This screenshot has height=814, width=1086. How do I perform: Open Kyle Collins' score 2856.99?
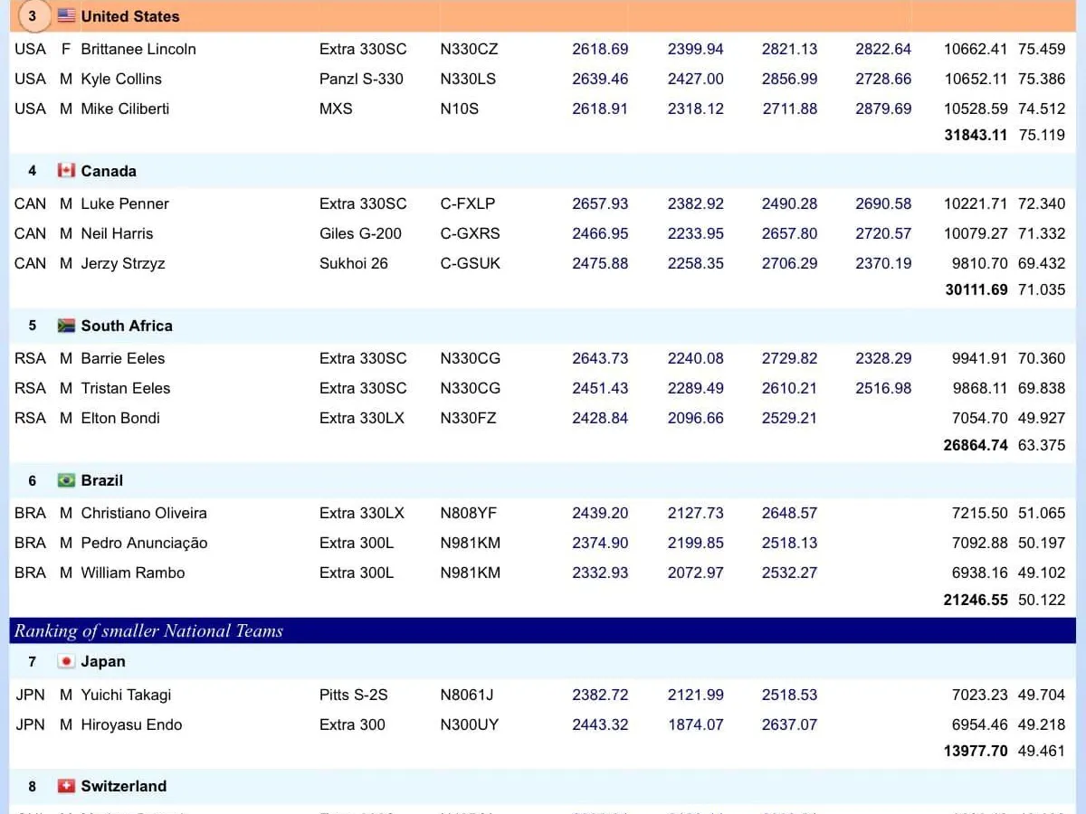789,79
